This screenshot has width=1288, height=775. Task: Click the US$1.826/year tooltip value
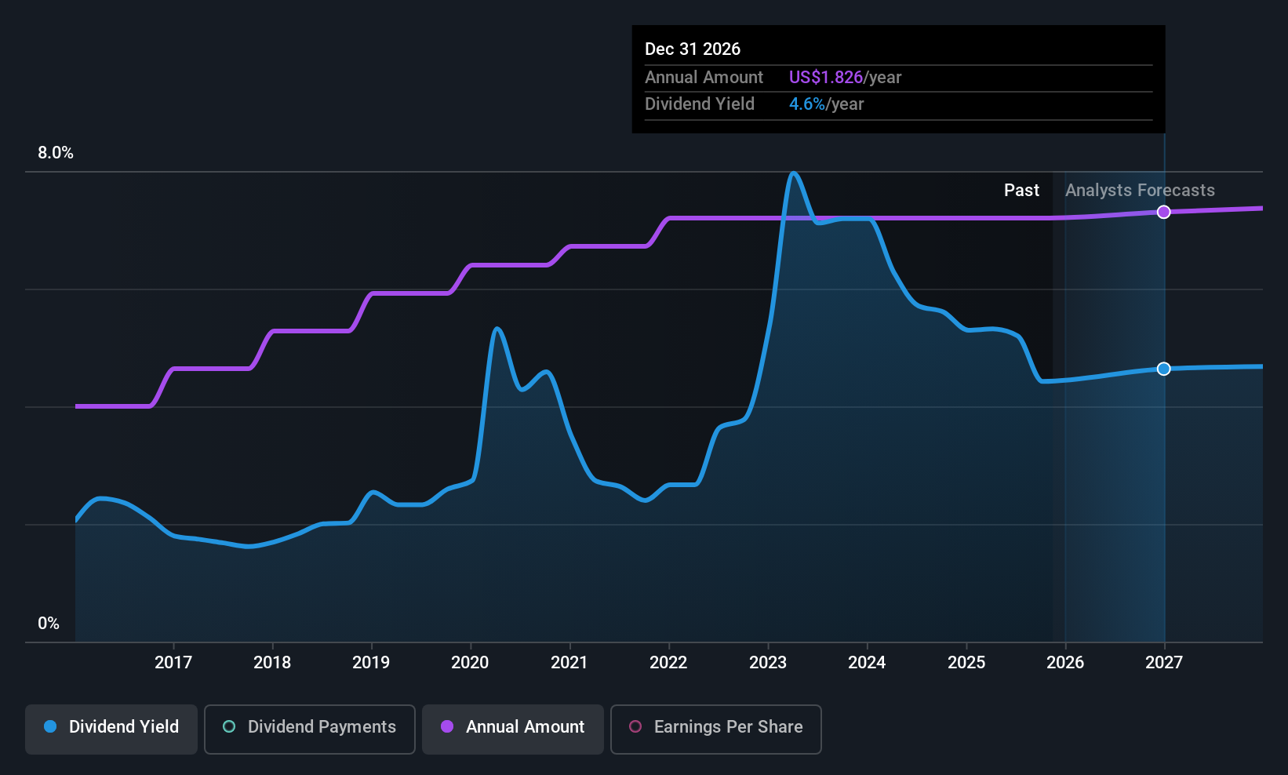pos(845,78)
